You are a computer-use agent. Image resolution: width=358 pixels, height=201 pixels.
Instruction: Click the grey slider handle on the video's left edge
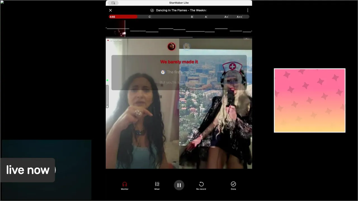[x=107, y=96]
